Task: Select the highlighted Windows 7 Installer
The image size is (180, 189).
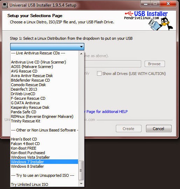Action: pos(44,162)
